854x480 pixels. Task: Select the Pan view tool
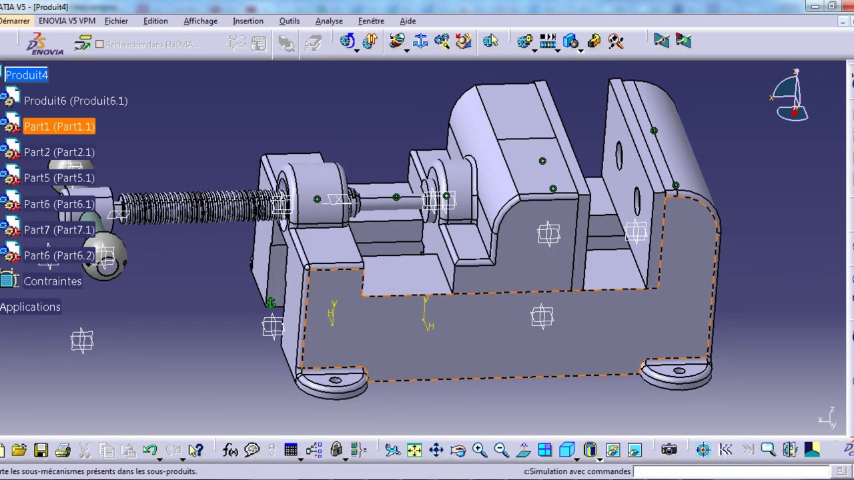tap(436, 451)
